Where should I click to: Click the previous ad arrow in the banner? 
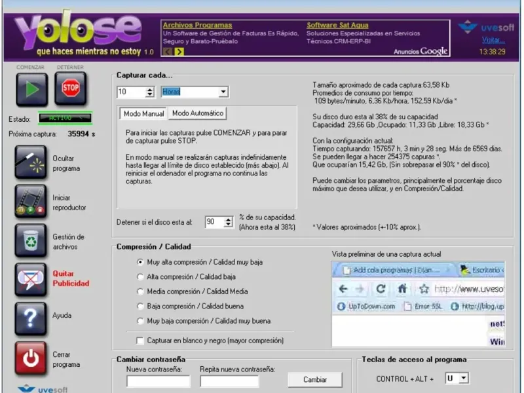point(168,52)
